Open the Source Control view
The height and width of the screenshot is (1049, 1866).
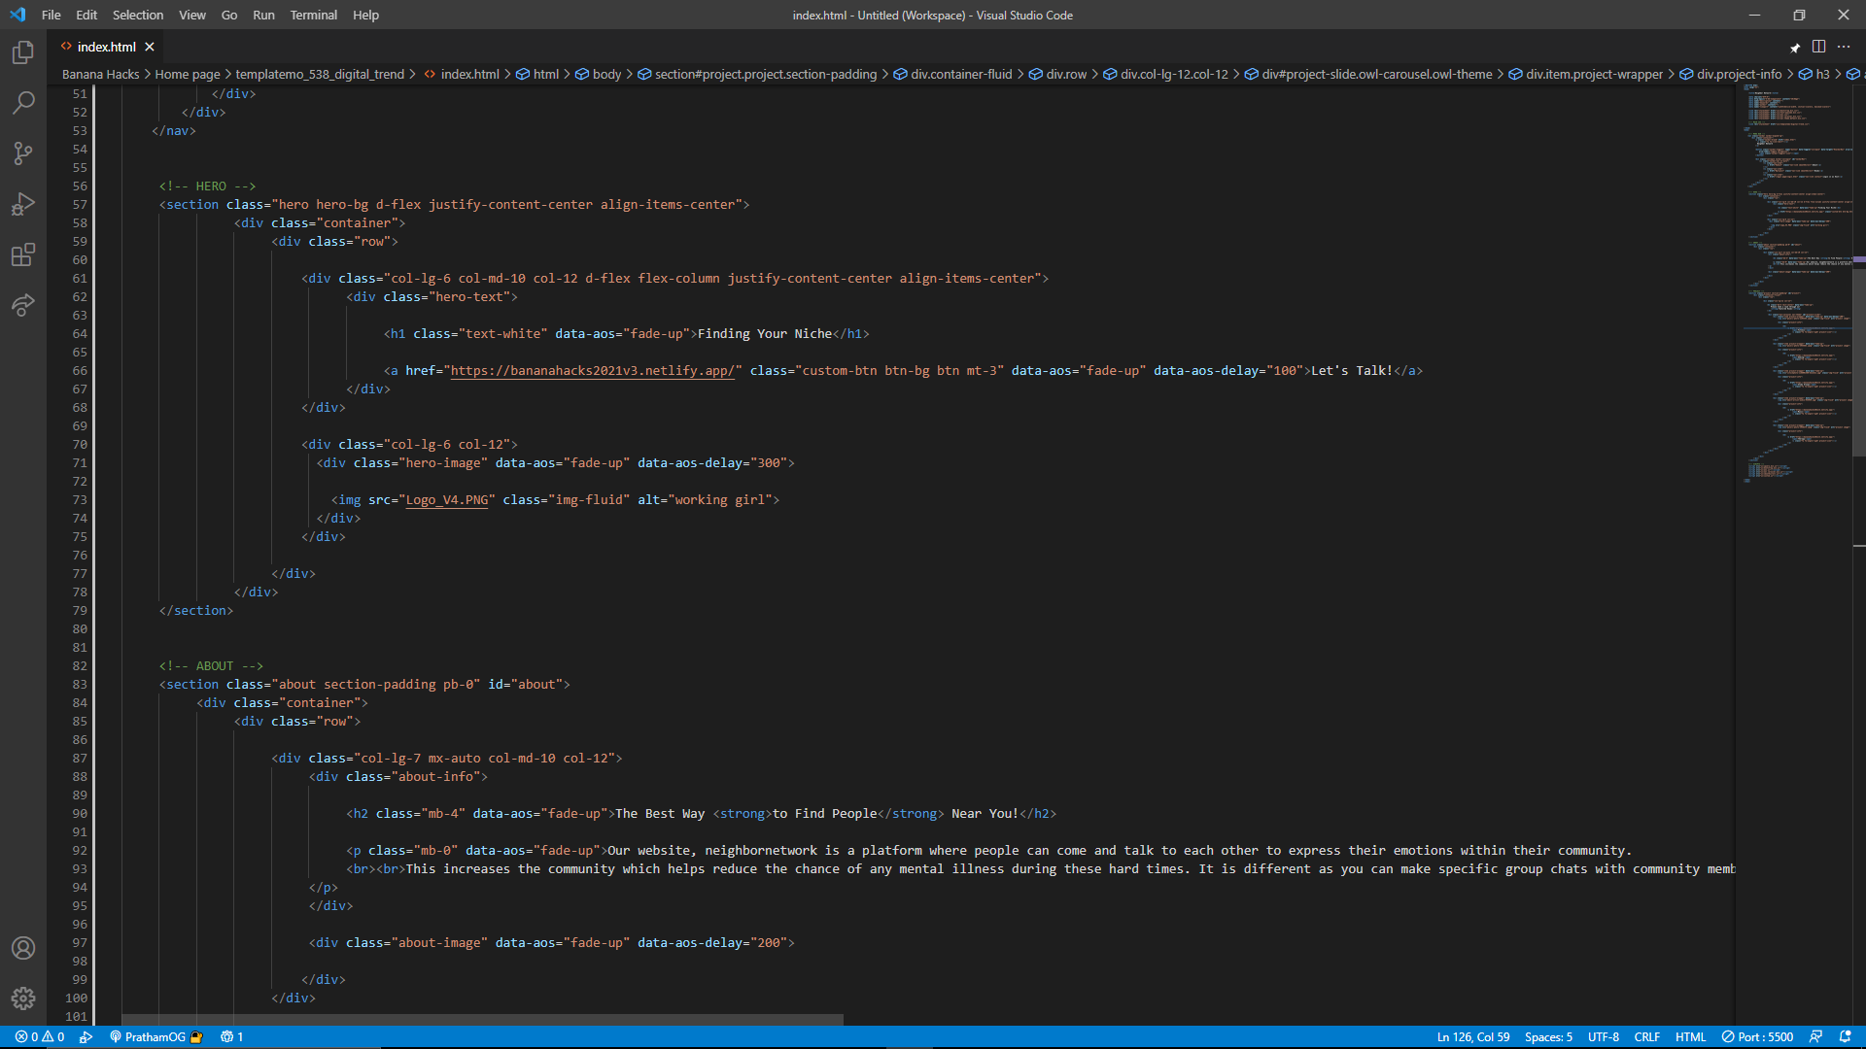pos(23,153)
